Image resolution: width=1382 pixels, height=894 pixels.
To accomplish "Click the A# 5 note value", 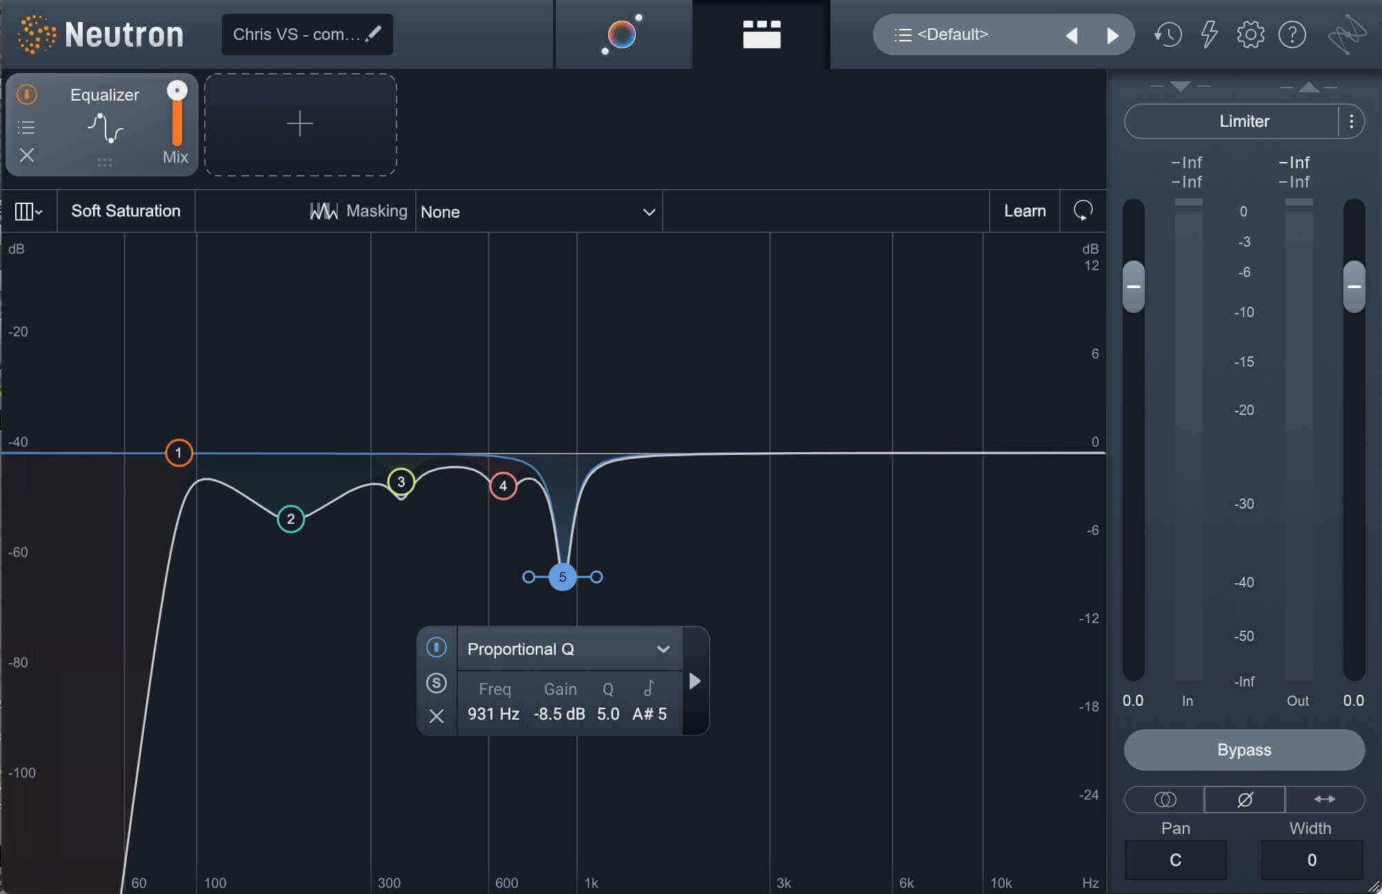I will point(650,714).
